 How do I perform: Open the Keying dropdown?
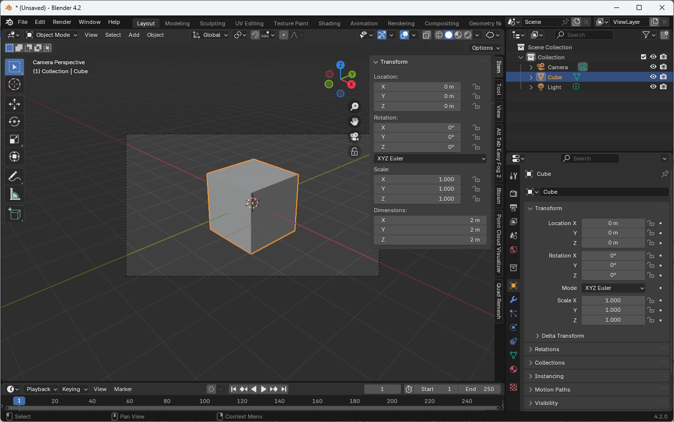75,389
